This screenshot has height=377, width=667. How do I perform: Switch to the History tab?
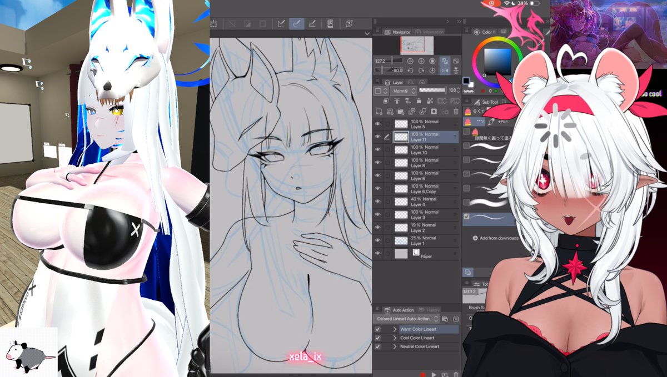[430, 310]
